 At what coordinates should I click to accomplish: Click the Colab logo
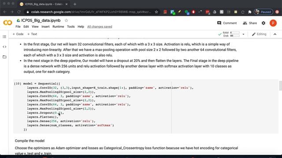pyautogui.click(x=7, y=23)
